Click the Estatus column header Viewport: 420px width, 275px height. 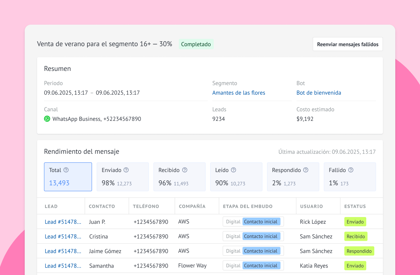tap(355, 206)
